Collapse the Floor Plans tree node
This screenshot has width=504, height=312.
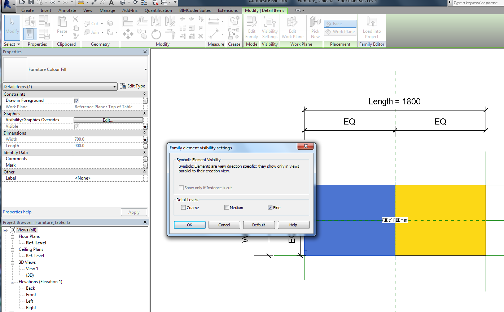(12, 237)
